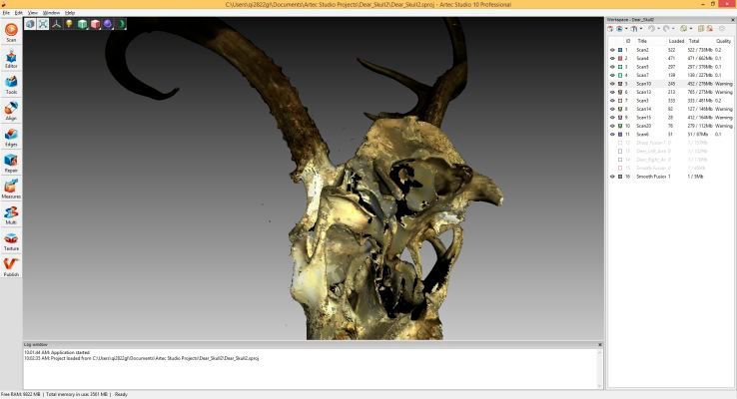Open the Texture panel
Viewport: 737px width, 399px height.
[x=11, y=239]
